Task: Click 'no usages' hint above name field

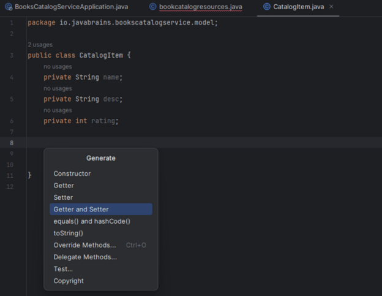Action: click(58, 67)
